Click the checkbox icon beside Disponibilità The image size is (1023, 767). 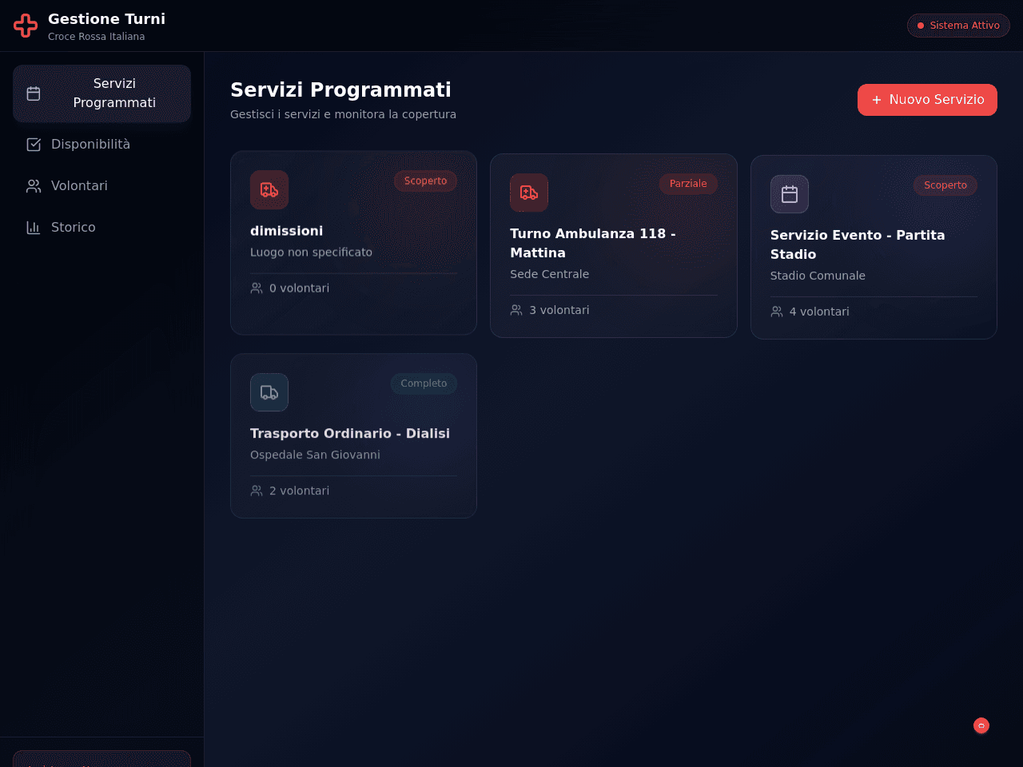34,145
